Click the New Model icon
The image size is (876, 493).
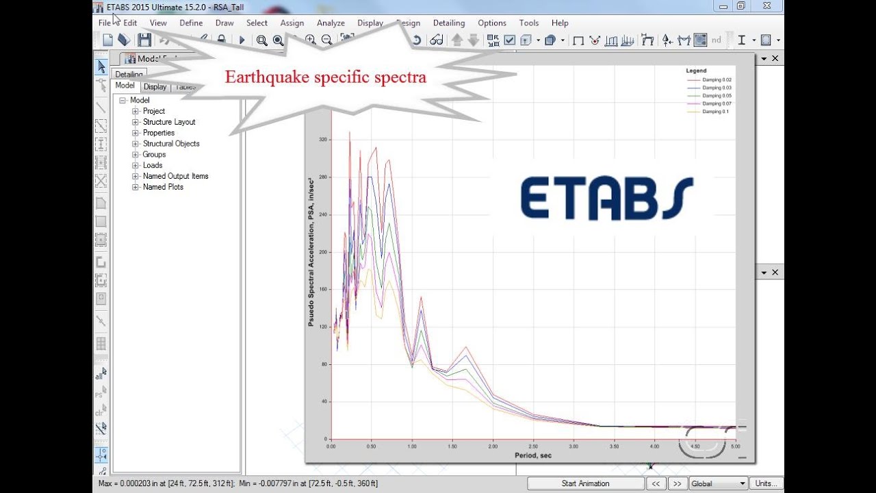click(107, 40)
